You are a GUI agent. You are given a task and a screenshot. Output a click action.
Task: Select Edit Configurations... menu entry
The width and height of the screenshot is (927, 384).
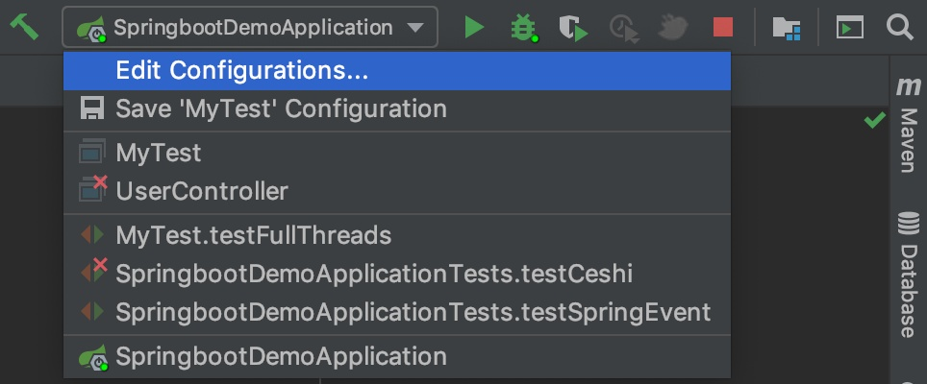point(241,70)
